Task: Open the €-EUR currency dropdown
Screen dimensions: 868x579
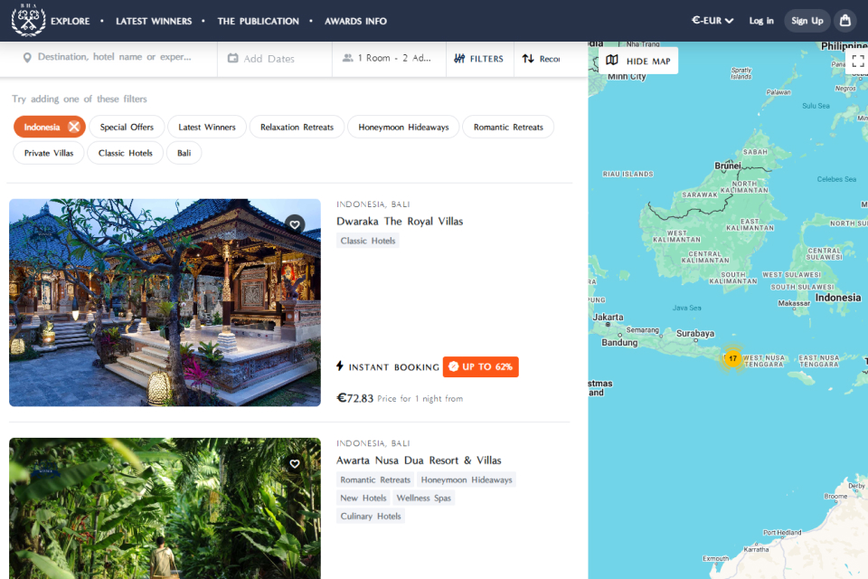Action: pos(712,21)
